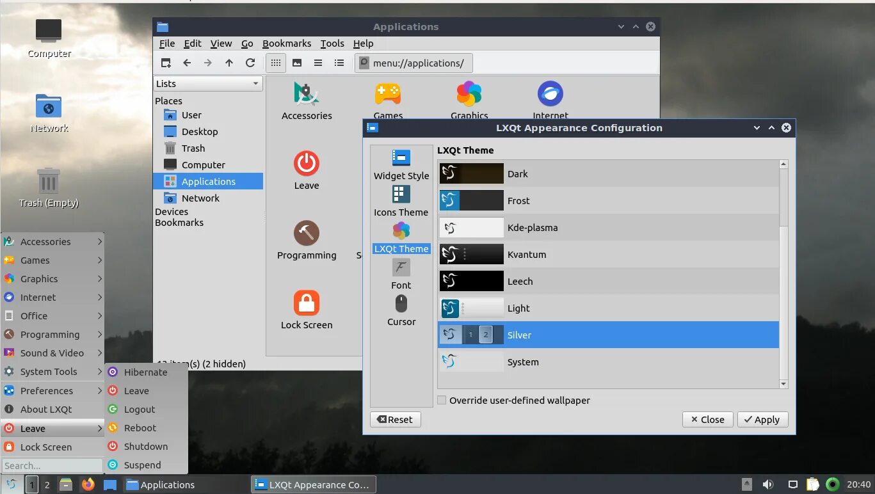Select Trash in Places sidebar
This screenshot has width=875, height=494.
(208, 148)
